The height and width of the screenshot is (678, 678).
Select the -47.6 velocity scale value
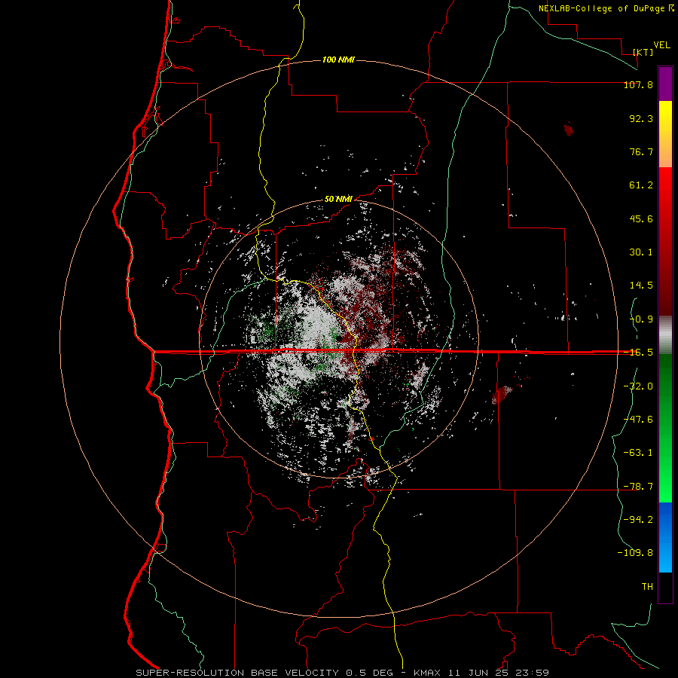(x=638, y=420)
